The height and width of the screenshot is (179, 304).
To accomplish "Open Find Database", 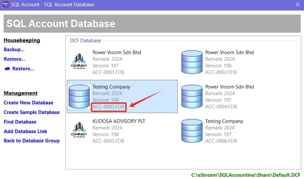I will (20, 122).
